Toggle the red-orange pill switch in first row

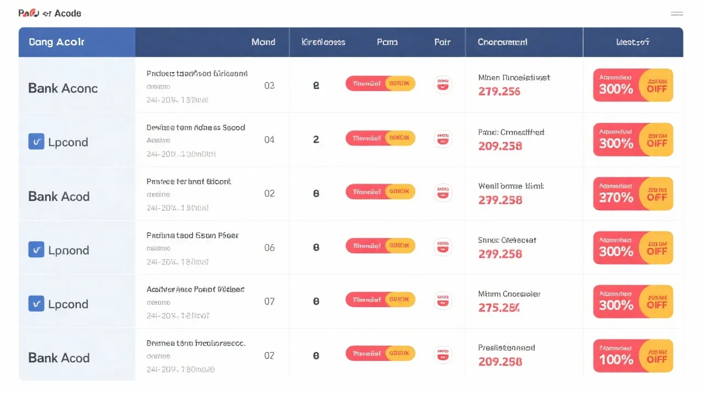click(x=380, y=84)
